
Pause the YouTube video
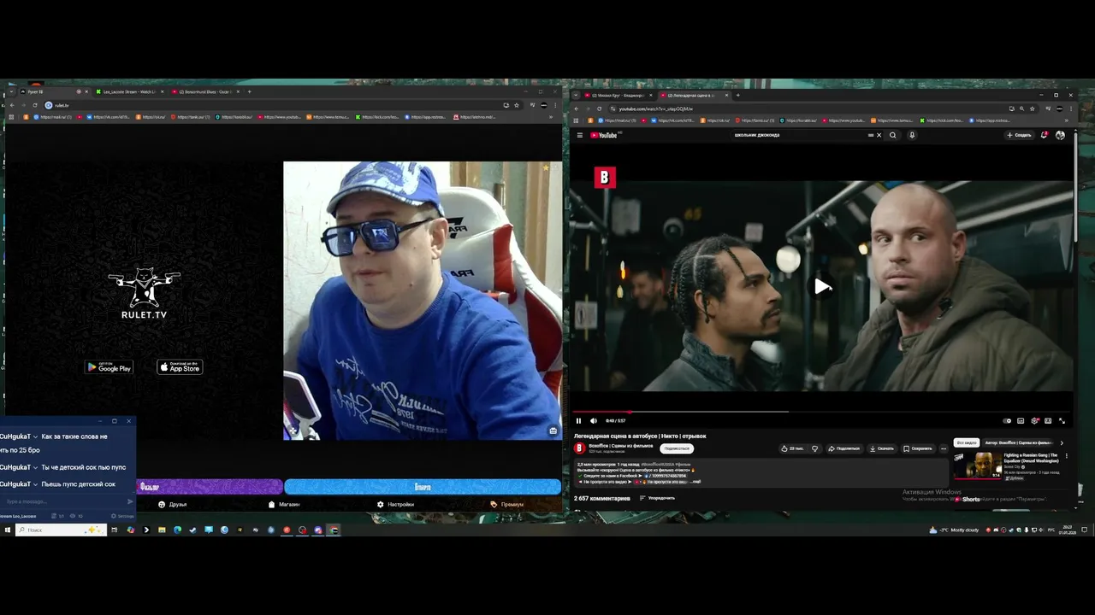[578, 420]
